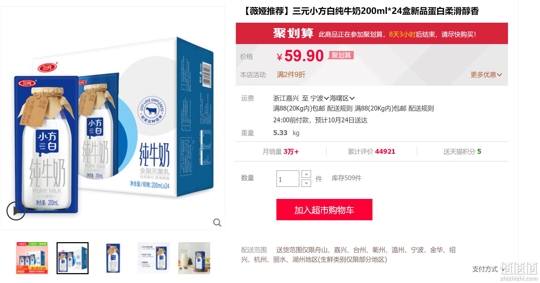Select the milk bottle lifestyle thumbnail
The height and width of the screenshot is (283, 540).
click(x=194, y=258)
